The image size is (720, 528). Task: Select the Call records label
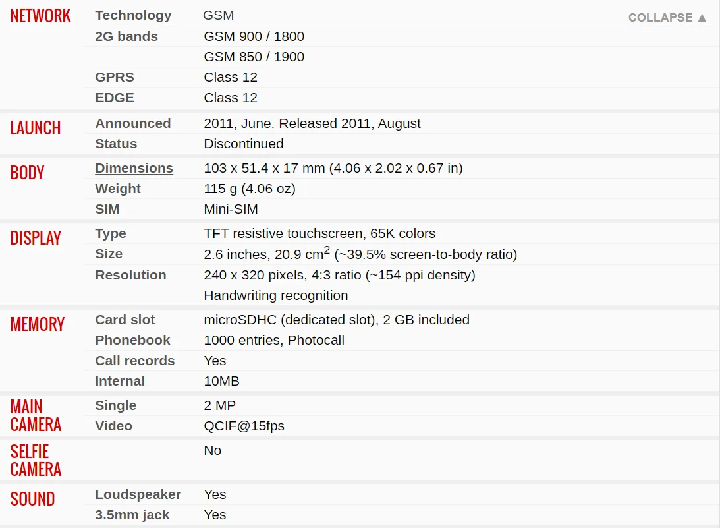coord(134,361)
